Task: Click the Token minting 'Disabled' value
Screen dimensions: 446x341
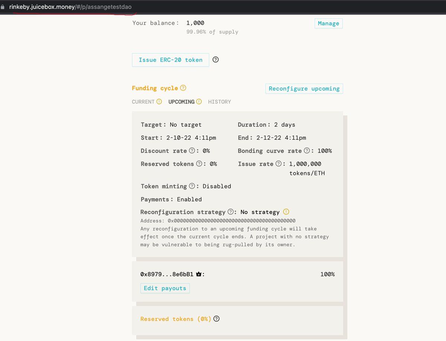Action: (x=217, y=186)
